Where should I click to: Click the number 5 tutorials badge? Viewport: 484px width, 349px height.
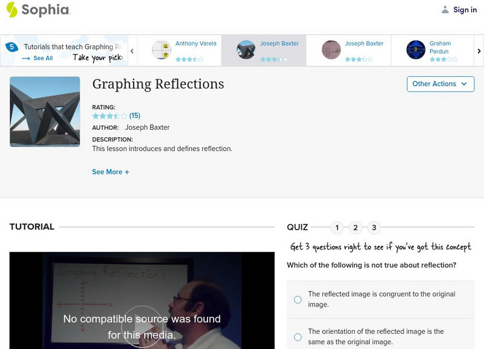(x=11, y=47)
